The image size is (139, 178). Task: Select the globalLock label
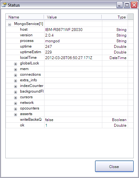pyautogui.click(x=29, y=63)
